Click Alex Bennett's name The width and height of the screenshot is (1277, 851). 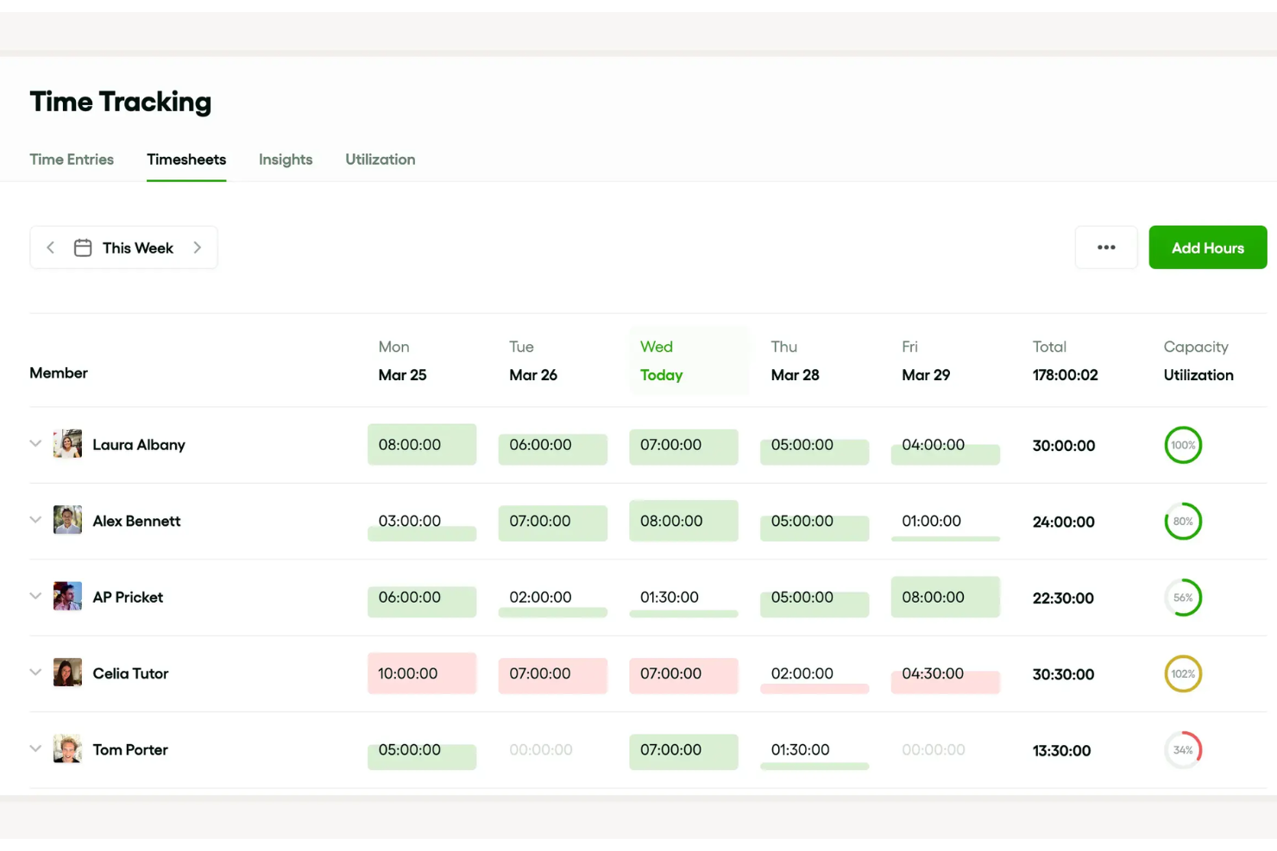pos(136,521)
